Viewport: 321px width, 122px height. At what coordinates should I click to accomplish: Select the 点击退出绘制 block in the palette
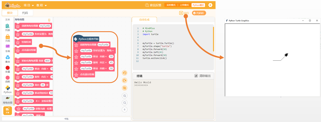[26, 50]
